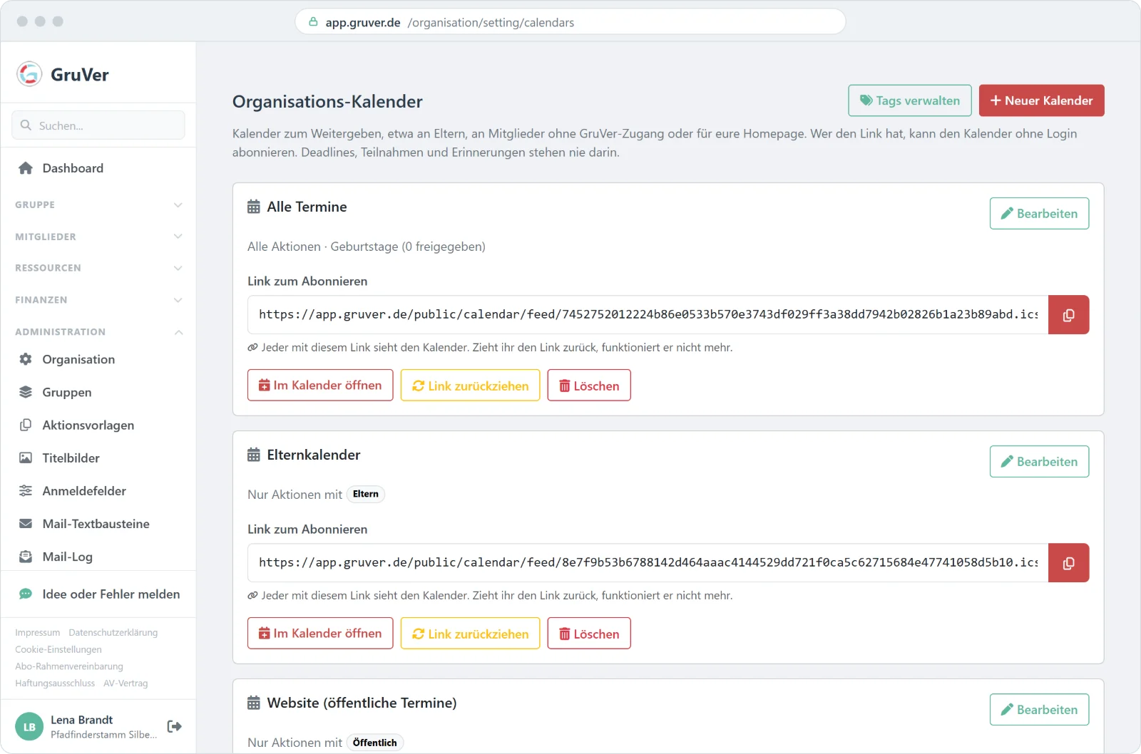The height and width of the screenshot is (754, 1141).
Task: Click the calendar icon beside Alle Termine
Action: coord(254,207)
